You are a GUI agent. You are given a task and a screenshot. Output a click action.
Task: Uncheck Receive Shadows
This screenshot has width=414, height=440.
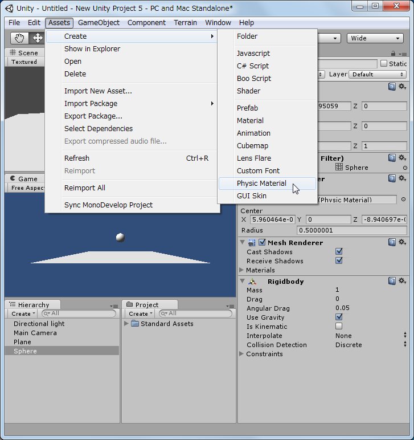click(339, 260)
